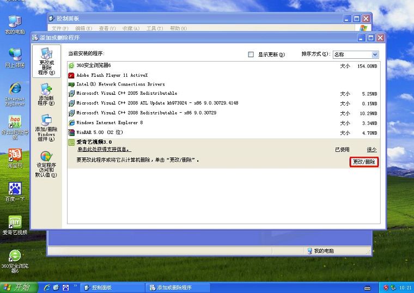Open 百度一下 desktop shortcut
Viewport: 414px width, 293px height.
[15, 192]
